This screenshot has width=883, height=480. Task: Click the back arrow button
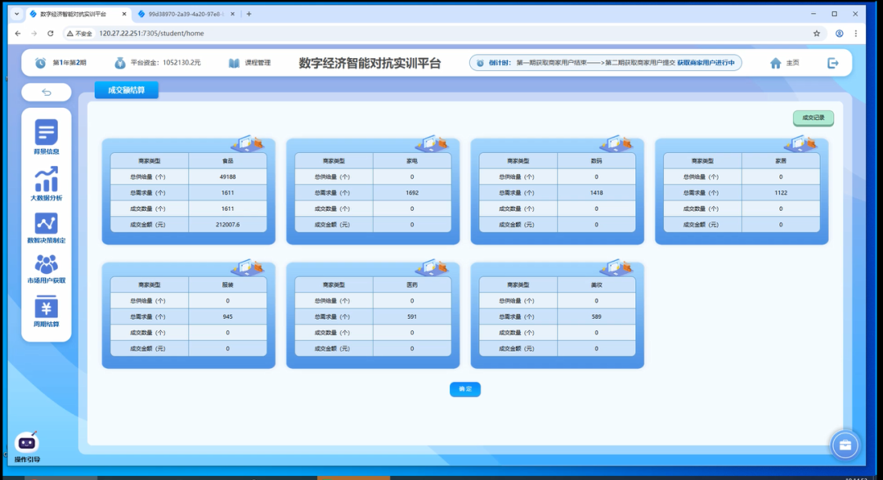click(47, 92)
